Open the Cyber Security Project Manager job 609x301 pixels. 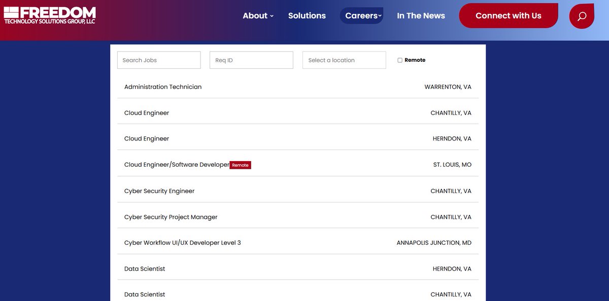tap(171, 217)
